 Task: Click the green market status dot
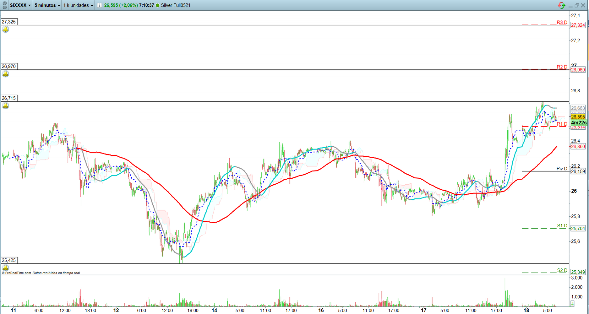pos(158,5)
